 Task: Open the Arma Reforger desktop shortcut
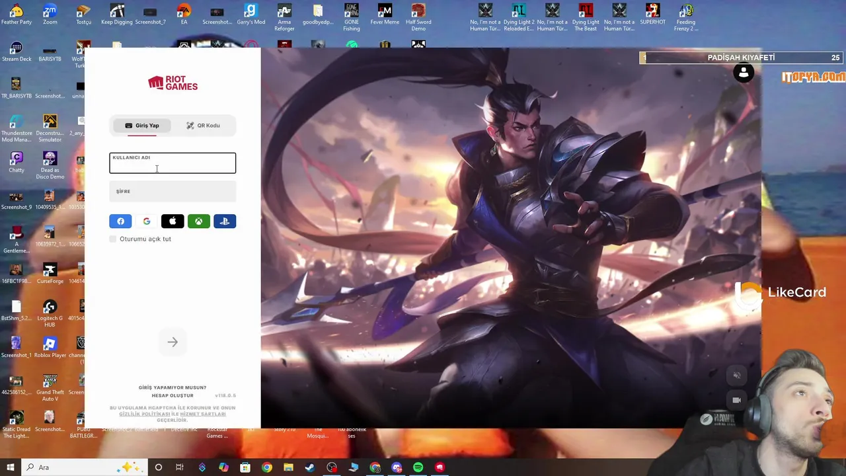coord(284,17)
